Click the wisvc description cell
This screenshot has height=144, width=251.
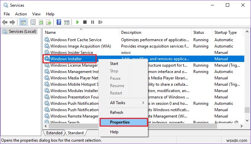tap(126, 53)
